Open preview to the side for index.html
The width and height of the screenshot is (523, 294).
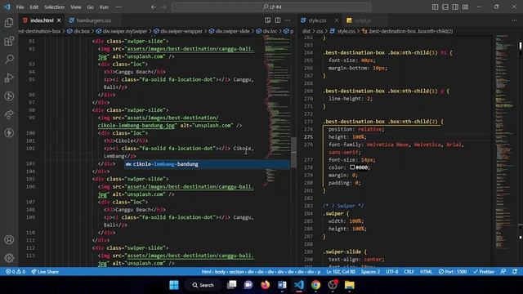tap(267, 20)
